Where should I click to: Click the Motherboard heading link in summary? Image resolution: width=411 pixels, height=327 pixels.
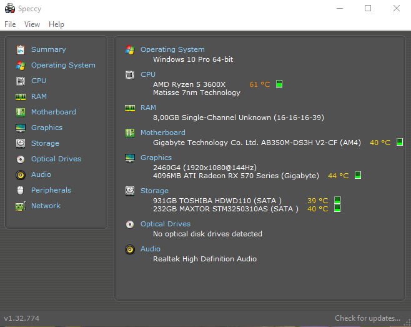[x=163, y=133]
